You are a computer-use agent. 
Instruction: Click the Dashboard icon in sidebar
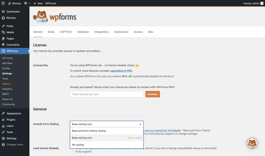(x=3, y=12)
